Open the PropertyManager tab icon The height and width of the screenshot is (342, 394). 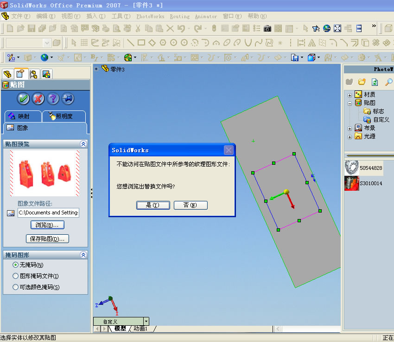pyautogui.click(x=20, y=74)
